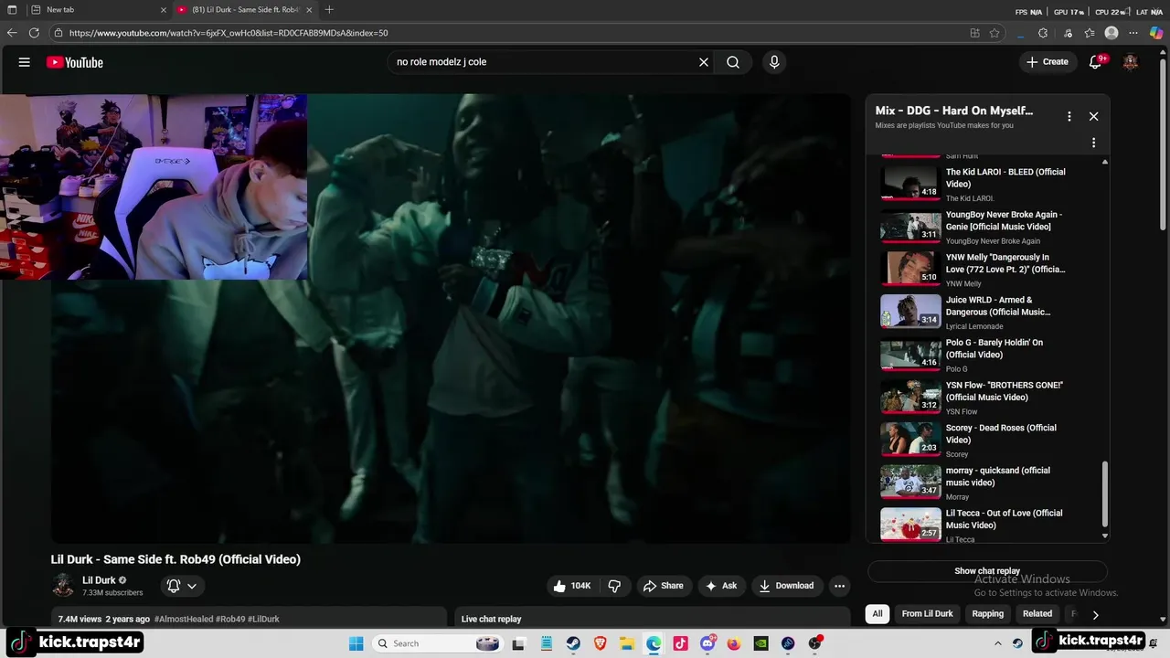Viewport: 1170px width, 658px height.
Task: Open Brave browser from the taskbar
Action: (x=600, y=643)
